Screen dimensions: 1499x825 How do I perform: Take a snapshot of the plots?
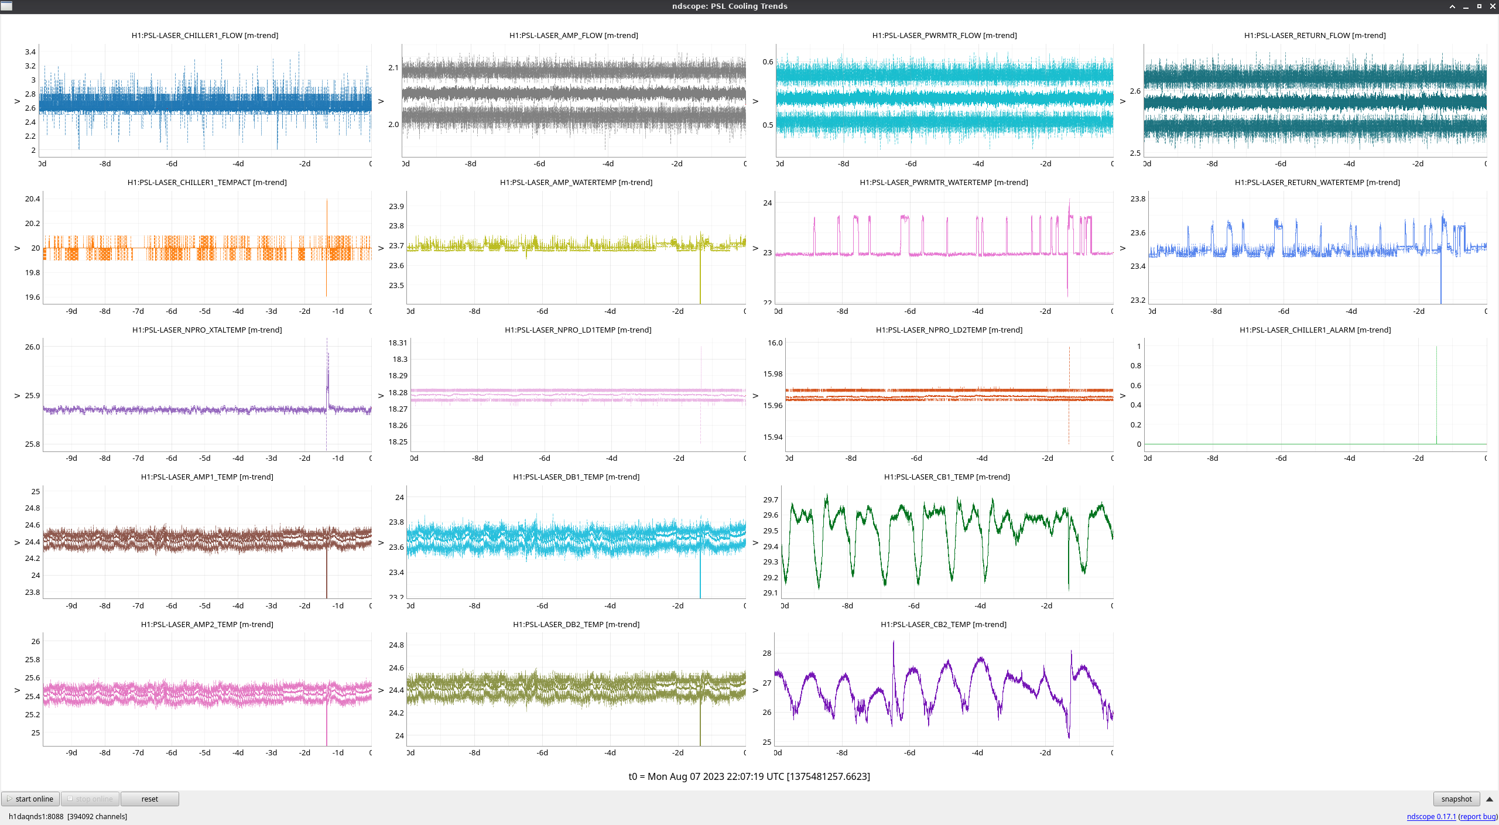(1456, 799)
